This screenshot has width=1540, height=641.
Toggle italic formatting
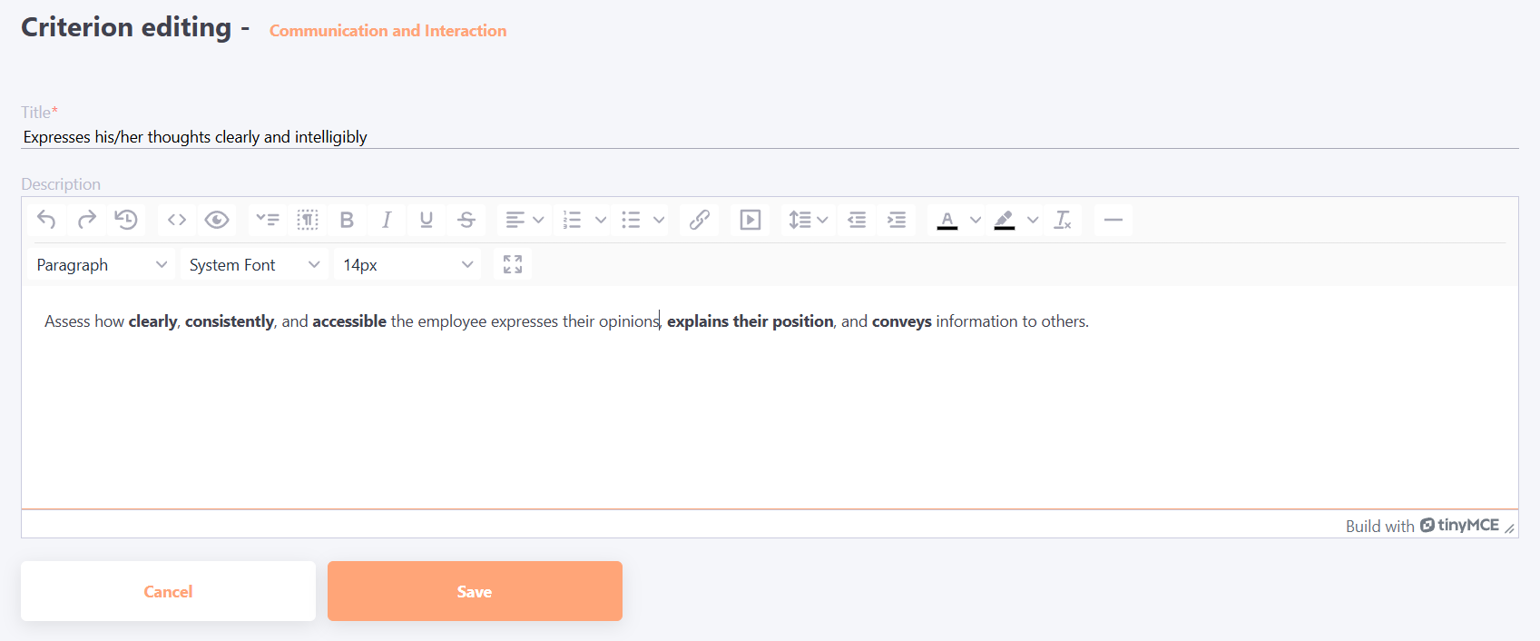[387, 220]
